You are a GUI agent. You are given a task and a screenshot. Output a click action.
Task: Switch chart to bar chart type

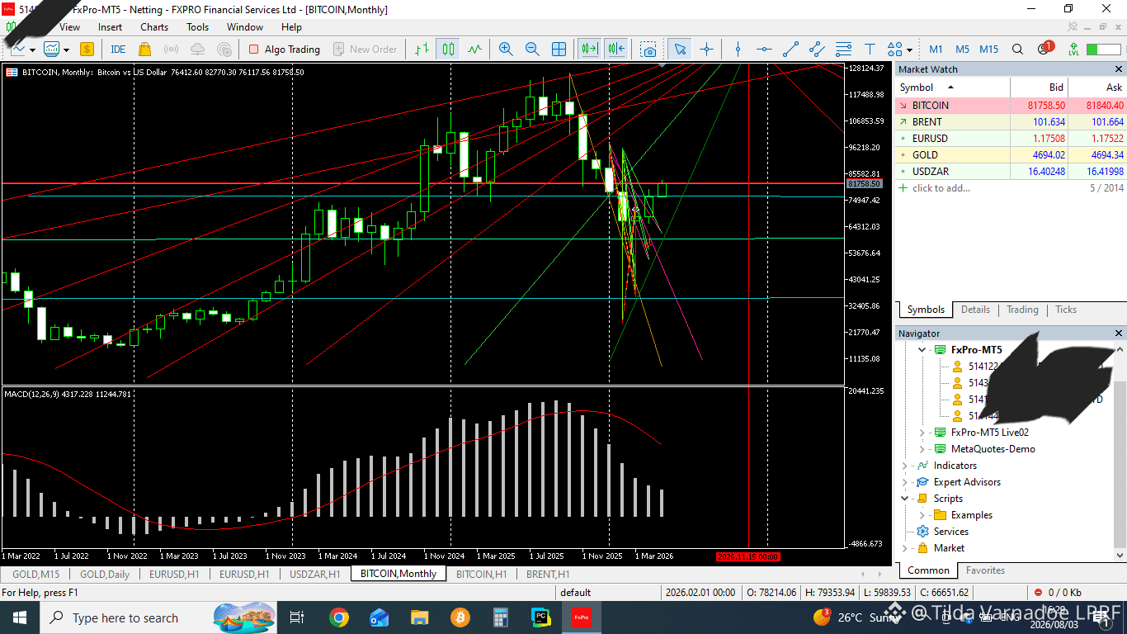[422, 50]
